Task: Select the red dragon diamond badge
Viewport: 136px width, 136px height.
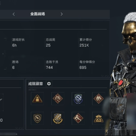Action: tap(58, 99)
